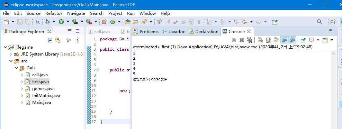Click the External Tools run icon
342x129 pixels.
point(89,21)
